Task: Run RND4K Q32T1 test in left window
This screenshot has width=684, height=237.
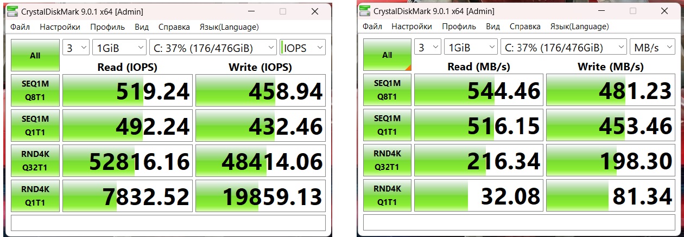Action: coord(35,160)
